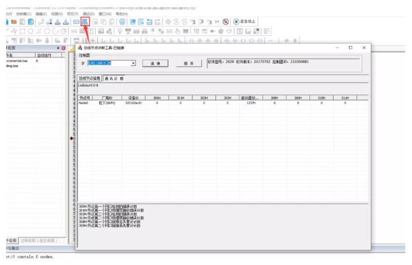
Task: Click the device ID column header
Action: coord(133,98)
